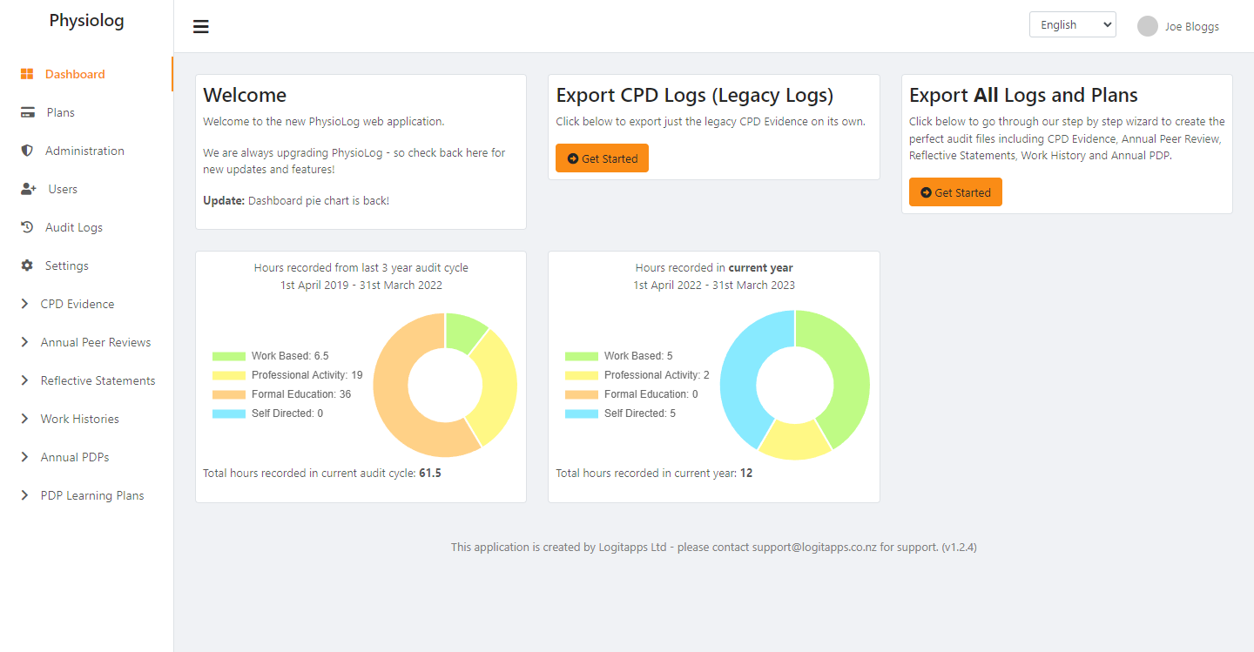Expand the Reflective Statements section
The height and width of the screenshot is (652, 1254).
click(98, 380)
